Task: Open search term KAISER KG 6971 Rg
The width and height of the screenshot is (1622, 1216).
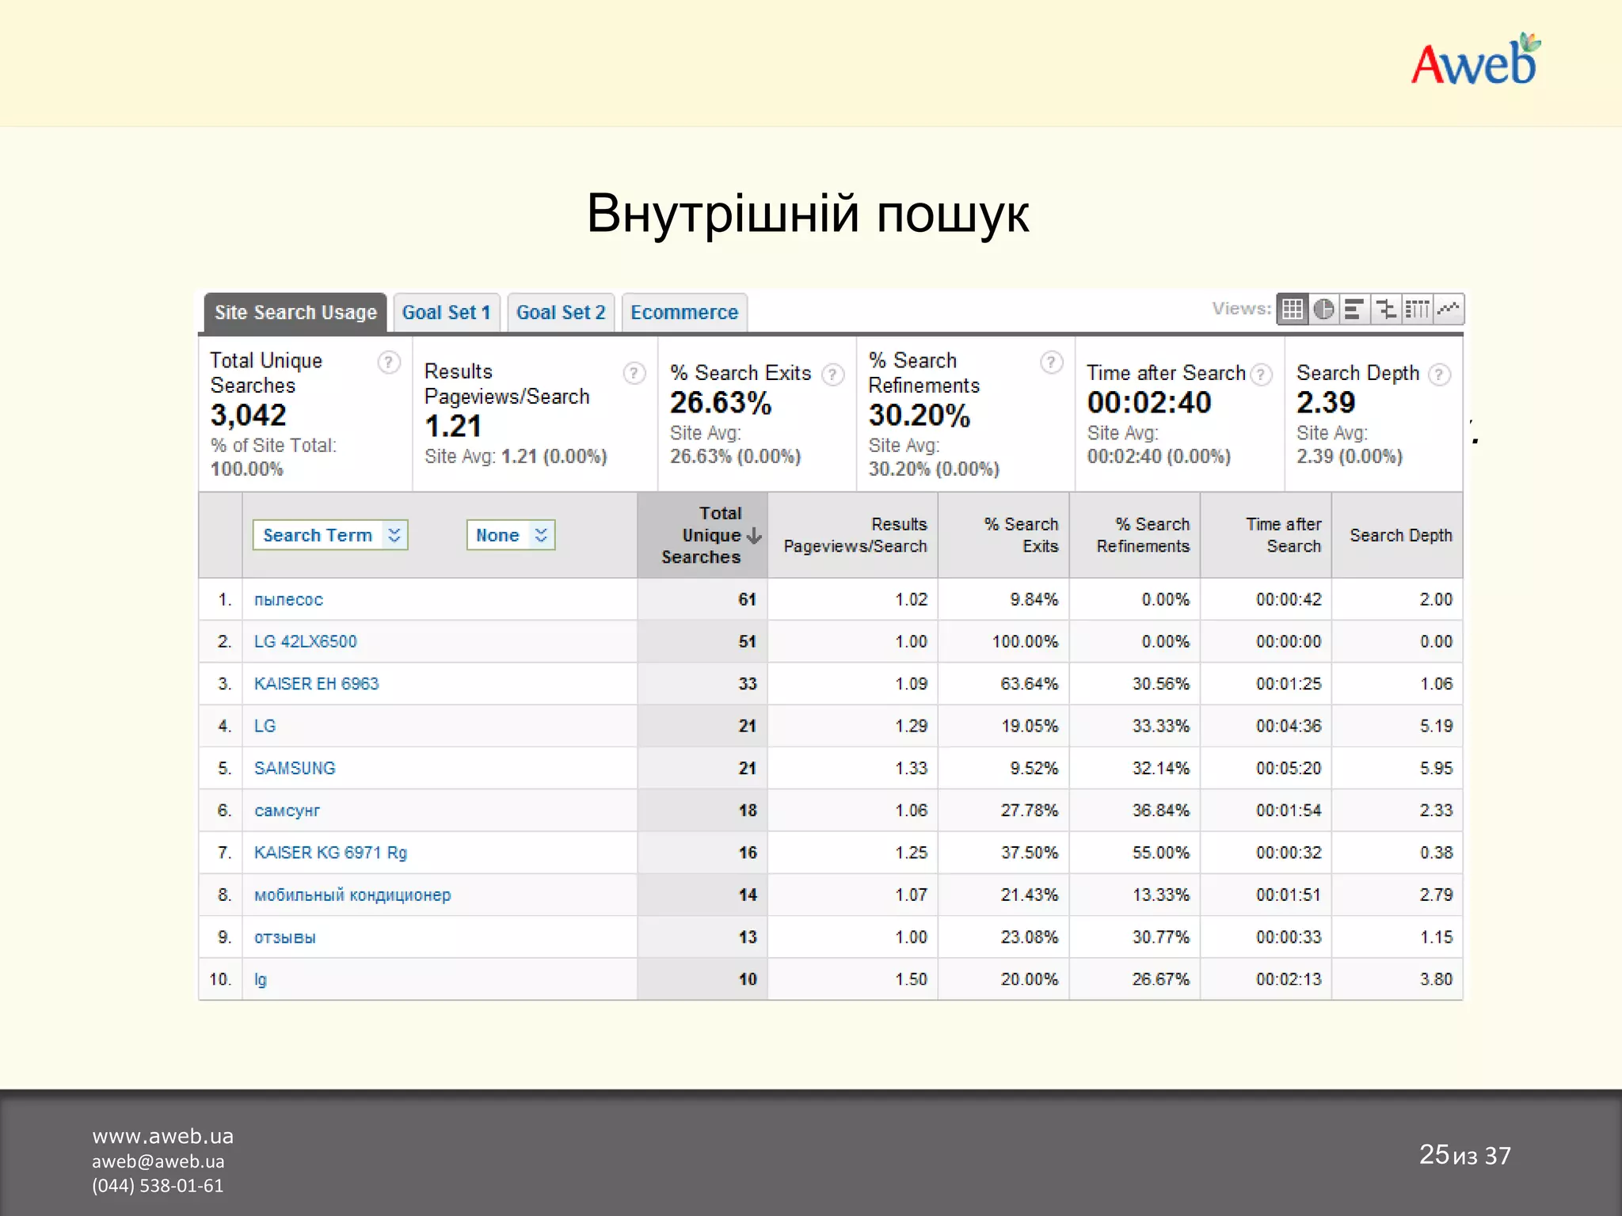Action: coord(330,853)
